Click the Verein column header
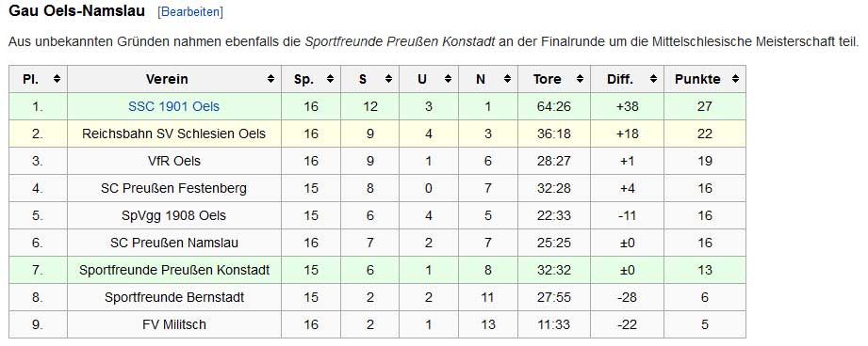 pos(174,79)
